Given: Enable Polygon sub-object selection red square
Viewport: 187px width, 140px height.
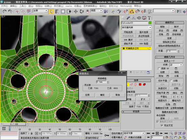Looking at the screenshot, I should (x=140, y=84).
